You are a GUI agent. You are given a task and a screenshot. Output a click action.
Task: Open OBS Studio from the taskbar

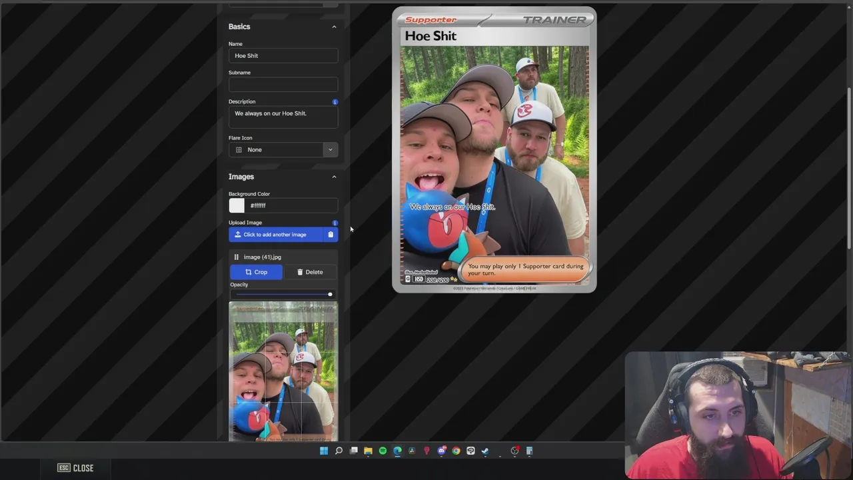[514, 451]
